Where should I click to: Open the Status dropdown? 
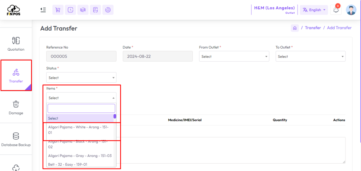click(81, 78)
